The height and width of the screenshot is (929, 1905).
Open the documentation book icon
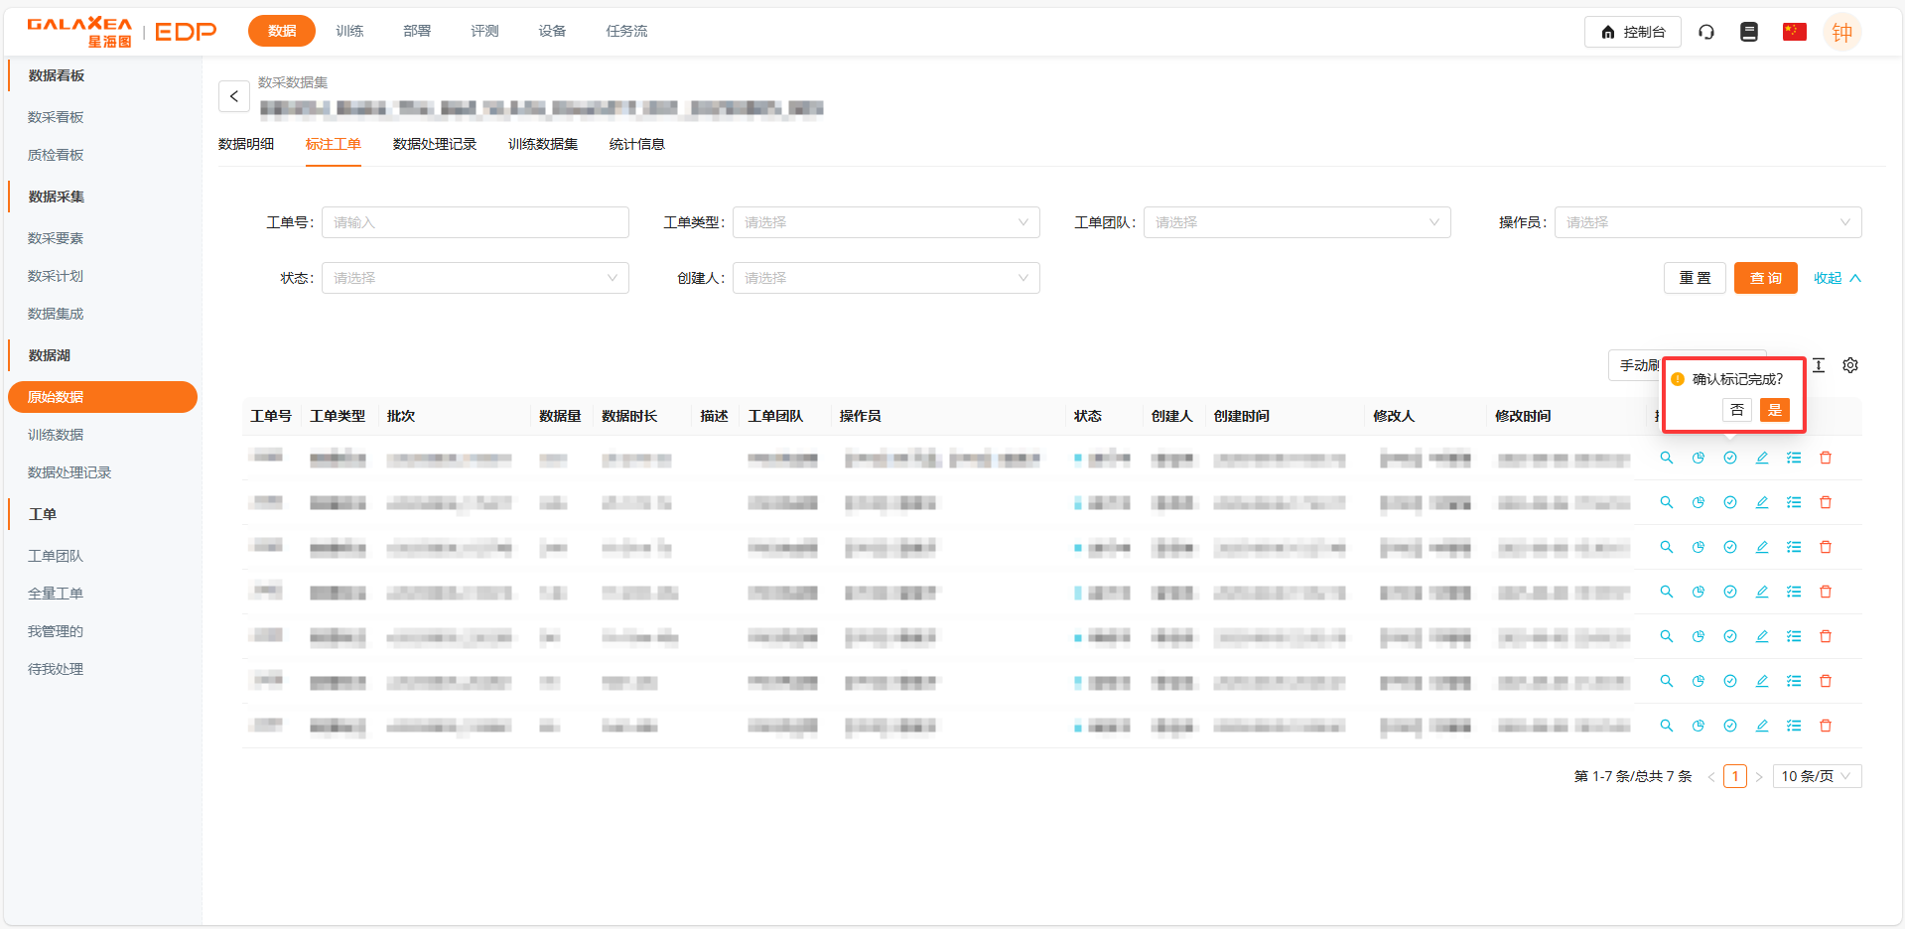point(1749,32)
